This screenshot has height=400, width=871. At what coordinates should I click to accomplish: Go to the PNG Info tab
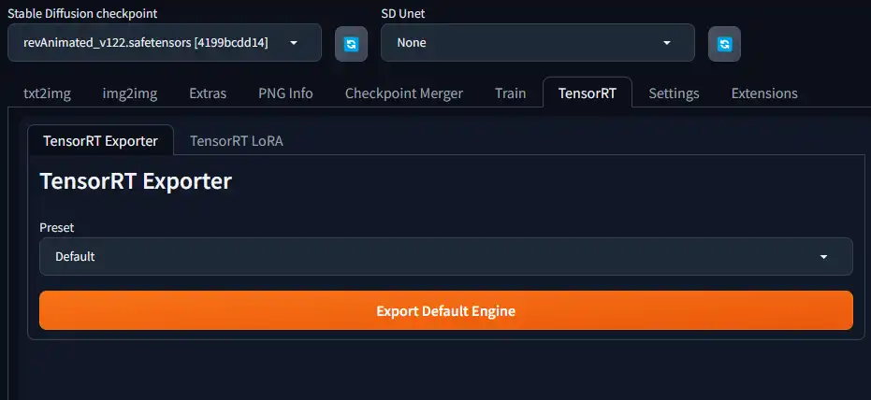click(285, 93)
